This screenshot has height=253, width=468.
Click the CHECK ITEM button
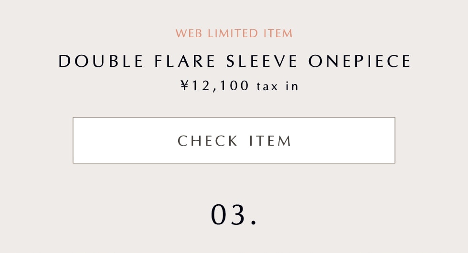234,140
